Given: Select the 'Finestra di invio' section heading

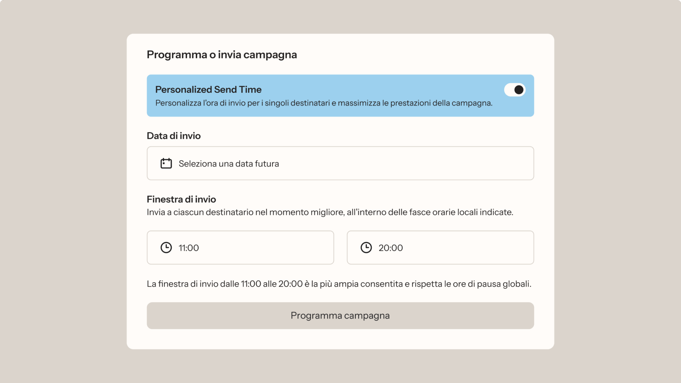Looking at the screenshot, I should [x=181, y=199].
